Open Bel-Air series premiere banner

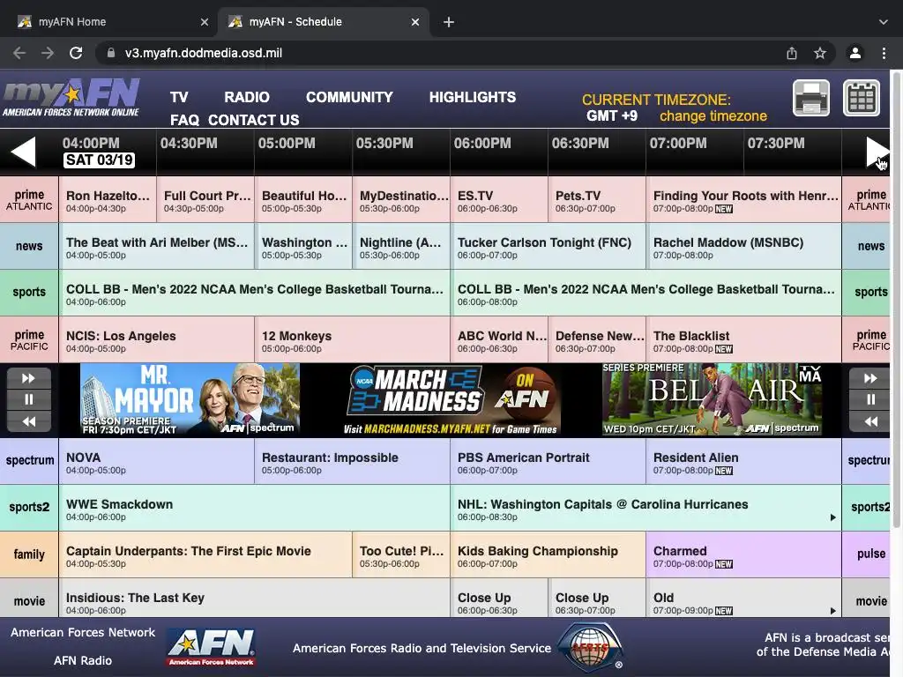pyautogui.click(x=712, y=399)
